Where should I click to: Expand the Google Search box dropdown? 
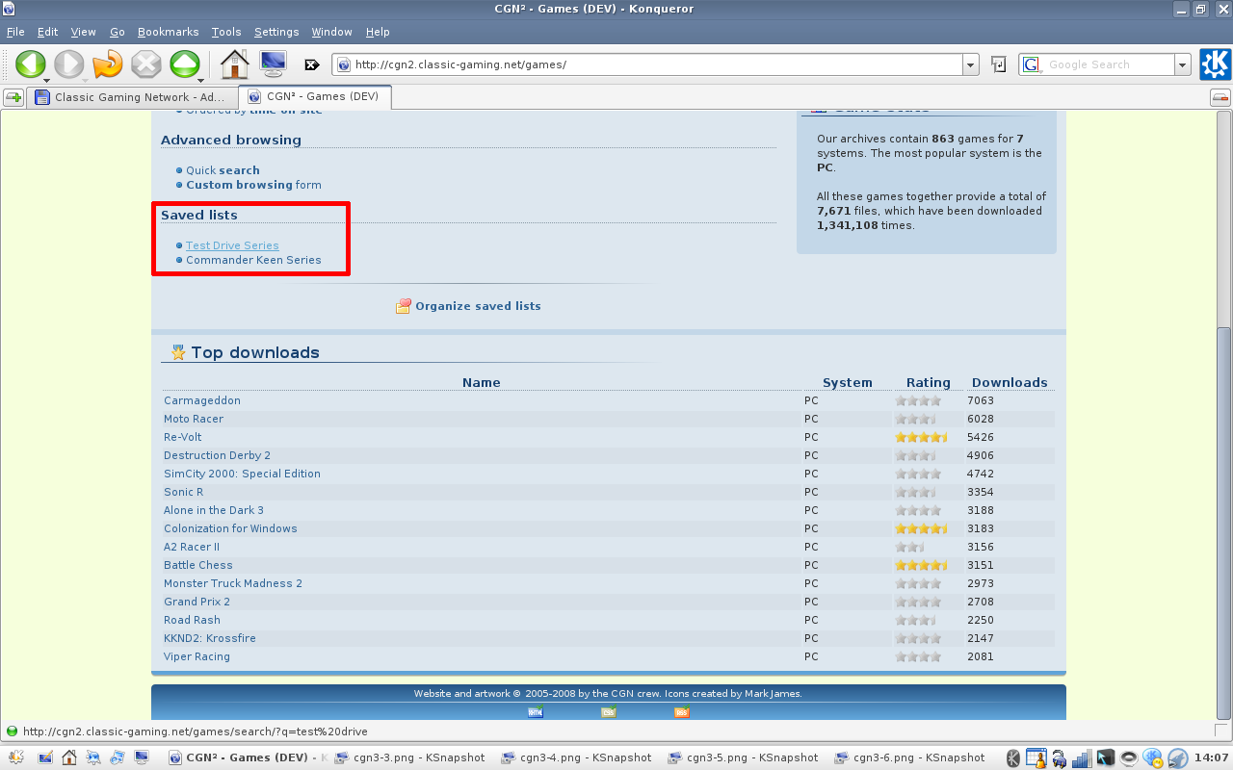pyautogui.click(x=1183, y=65)
